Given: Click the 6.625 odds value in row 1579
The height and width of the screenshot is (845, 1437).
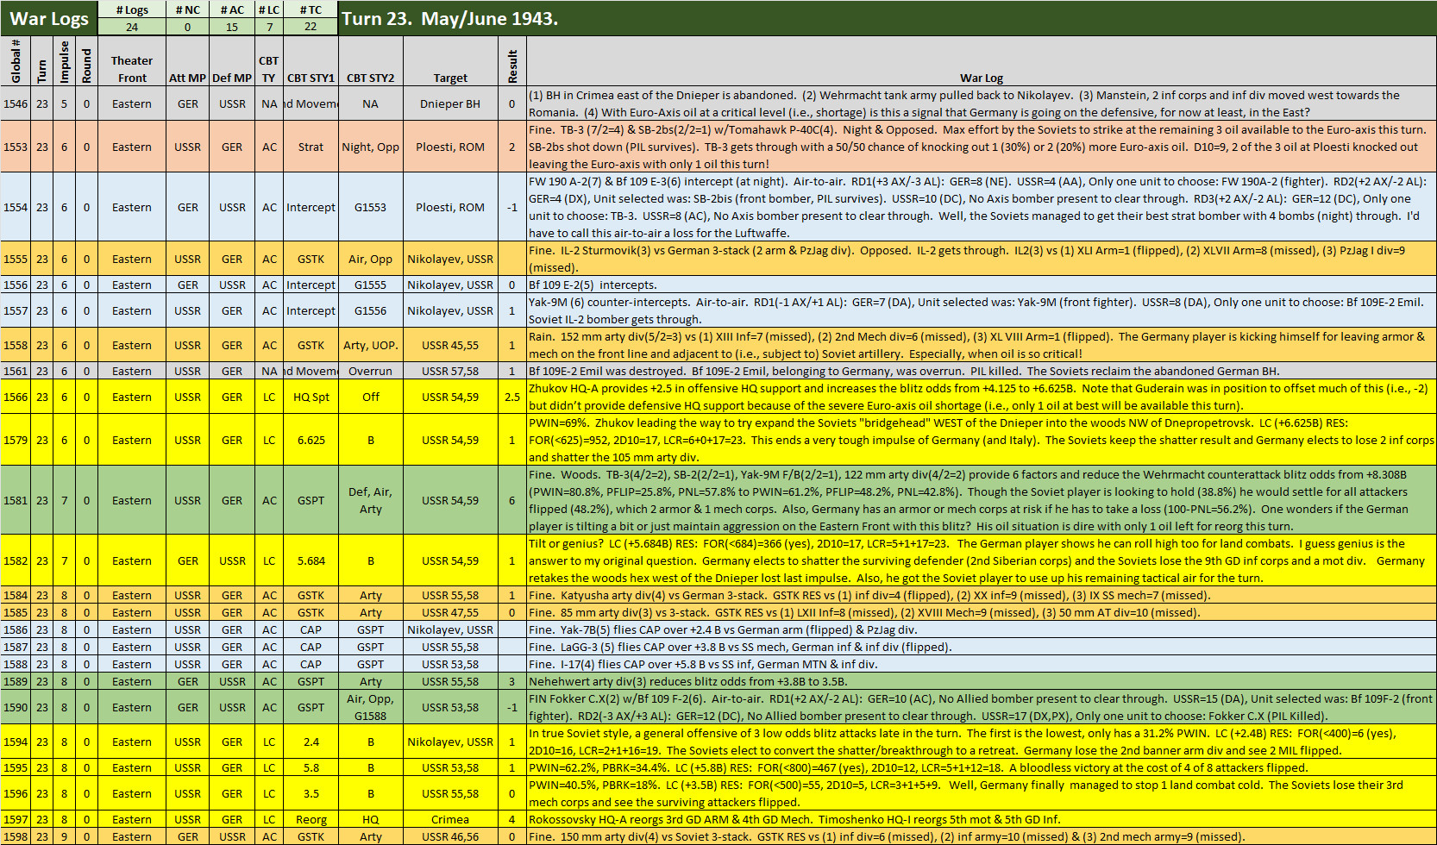Looking at the screenshot, I should (x=311, y=440).
